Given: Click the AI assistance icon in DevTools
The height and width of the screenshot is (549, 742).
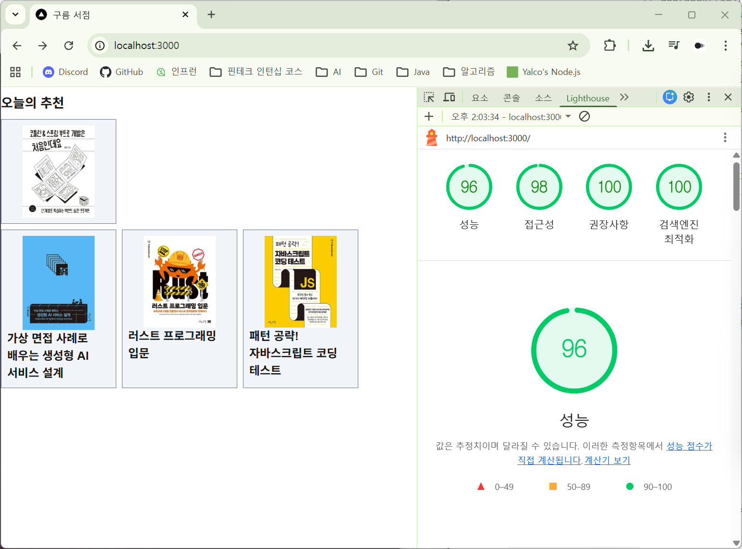Looking at the screenshot, I should coord(669,97).
